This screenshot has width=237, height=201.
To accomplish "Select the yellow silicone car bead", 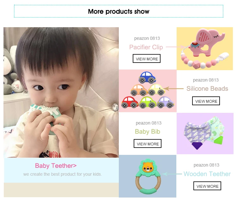I will pos(157,90).
